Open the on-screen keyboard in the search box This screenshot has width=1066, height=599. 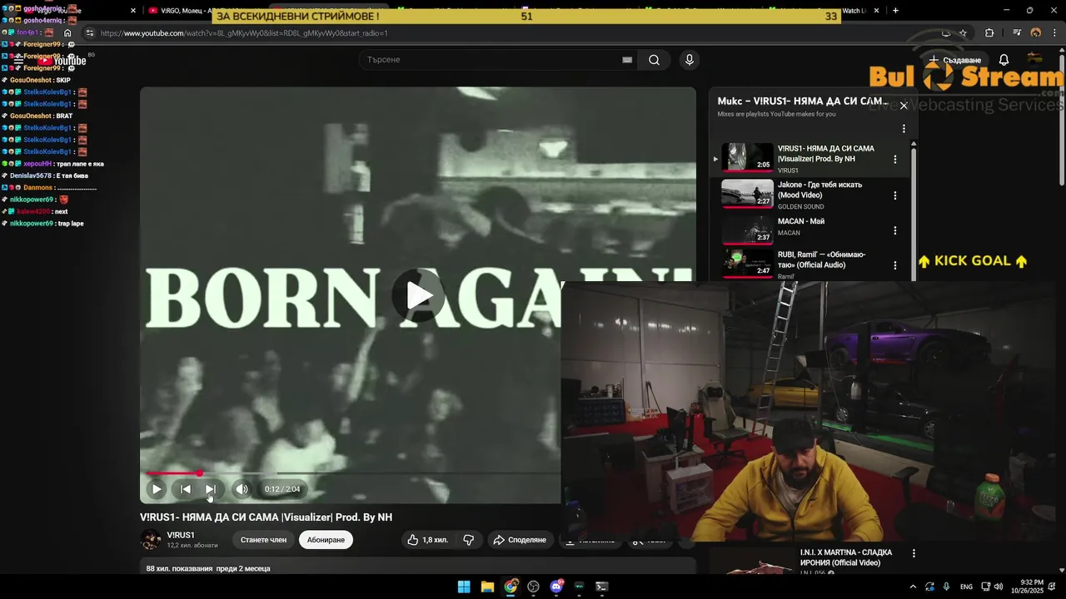[x=627, y=60]
